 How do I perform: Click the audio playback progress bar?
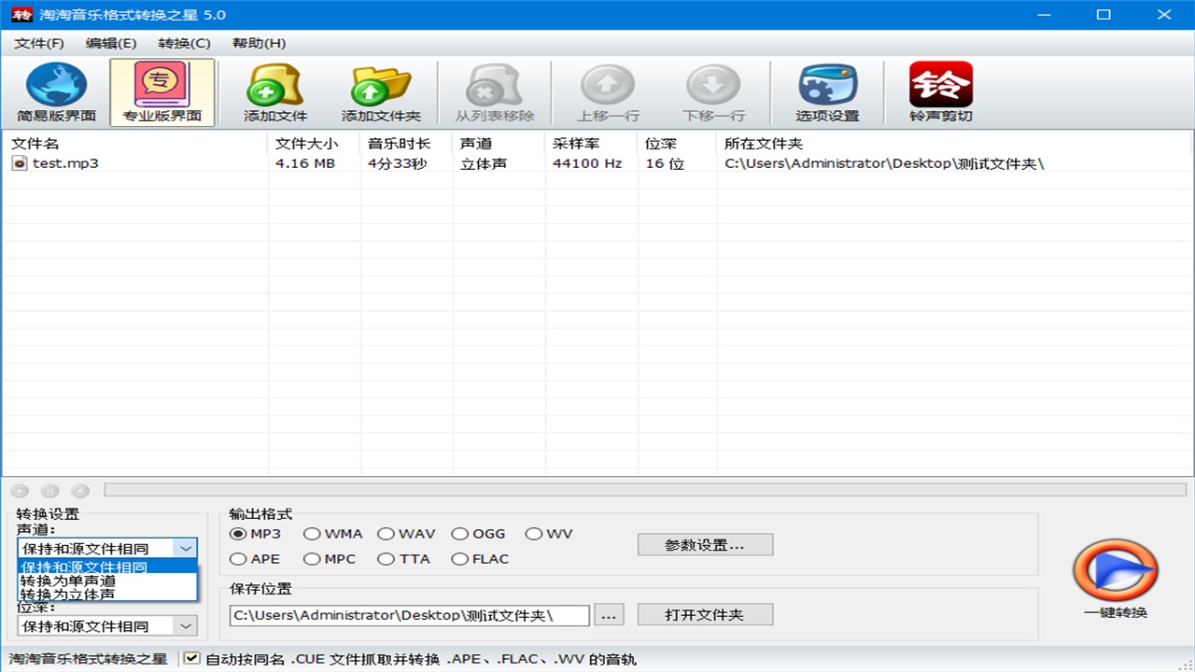pos(644,490)
